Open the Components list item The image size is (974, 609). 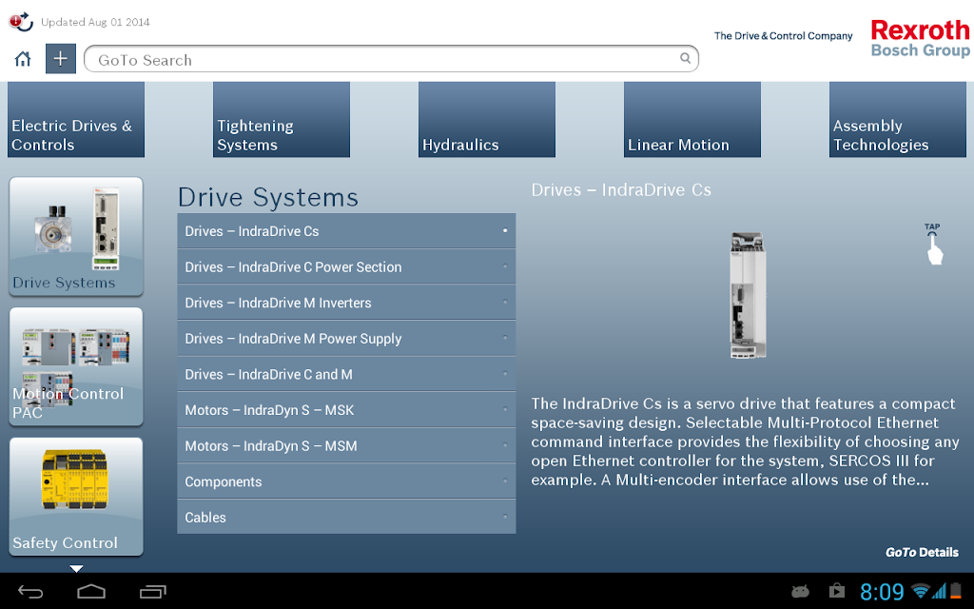[346, 481]
